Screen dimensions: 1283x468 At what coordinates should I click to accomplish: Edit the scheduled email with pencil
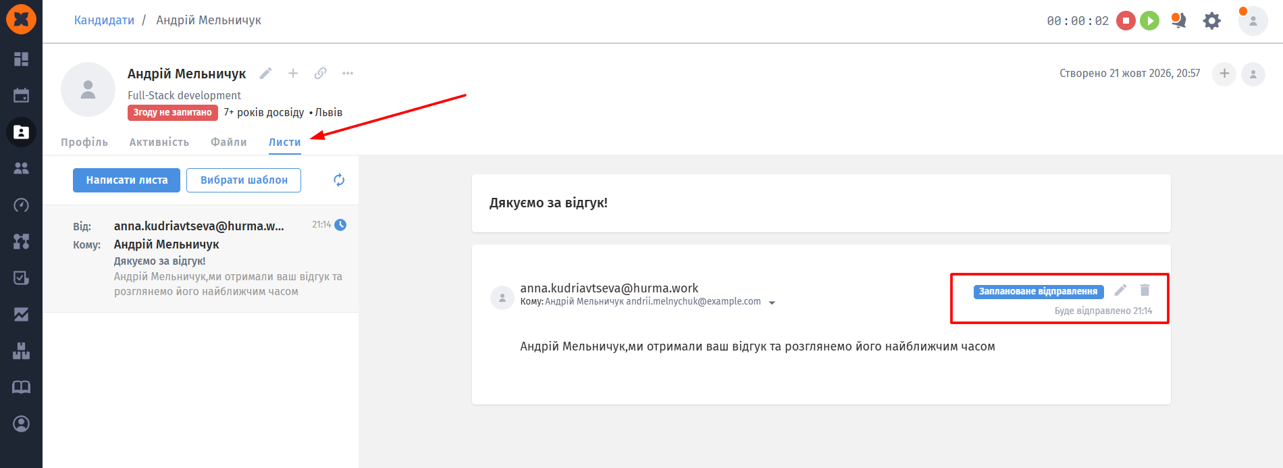[1120, 290]
